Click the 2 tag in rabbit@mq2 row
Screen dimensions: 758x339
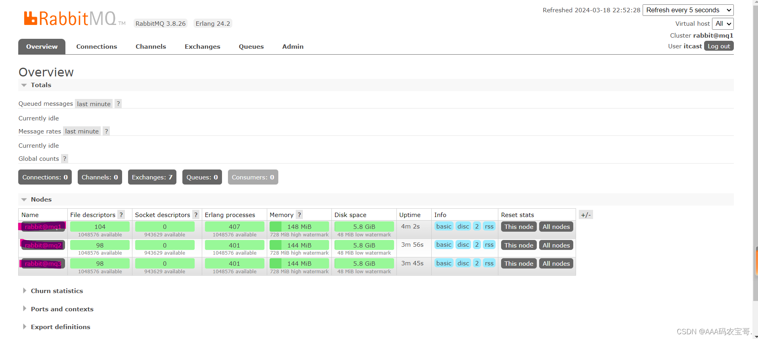[477, 244]
